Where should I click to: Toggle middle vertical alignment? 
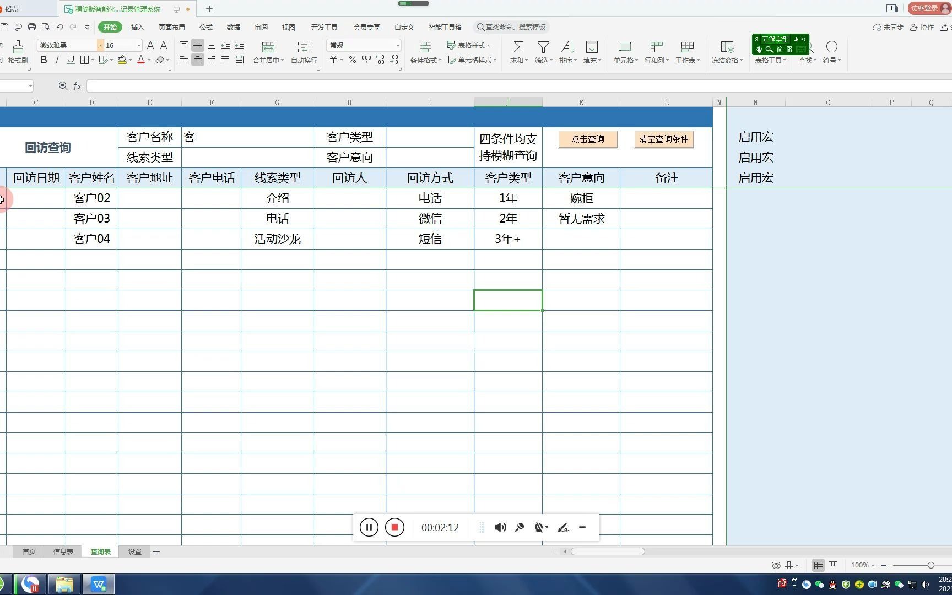(x=198, y=45)
